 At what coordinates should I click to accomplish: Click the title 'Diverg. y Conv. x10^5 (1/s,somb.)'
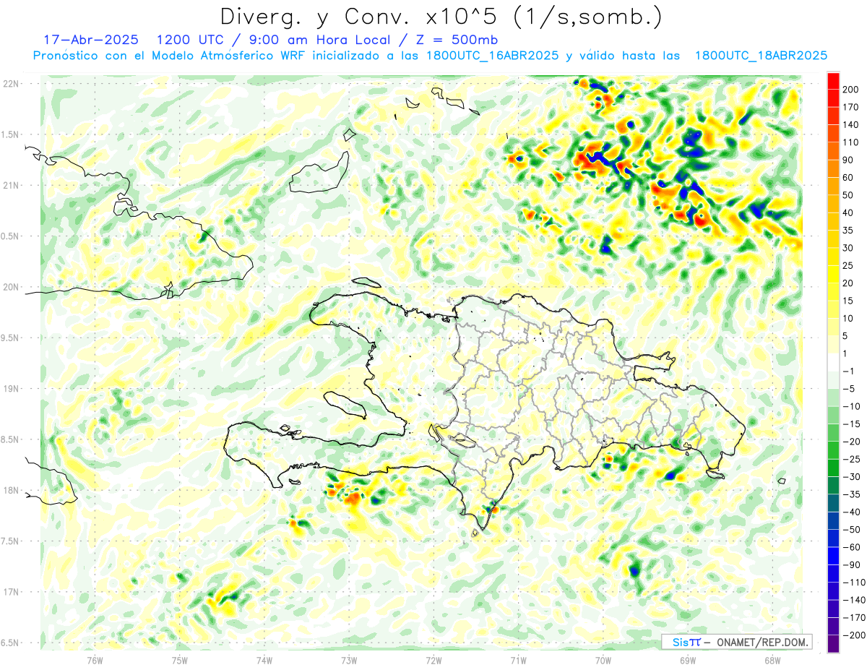441,16
